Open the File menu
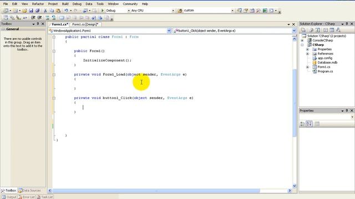The image size is (355, 199). [x=6, y=4]
